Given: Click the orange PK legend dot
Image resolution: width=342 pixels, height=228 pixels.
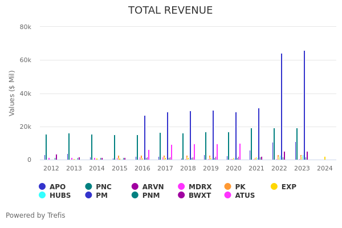Looking at the screenshot, I should point(228,187).
